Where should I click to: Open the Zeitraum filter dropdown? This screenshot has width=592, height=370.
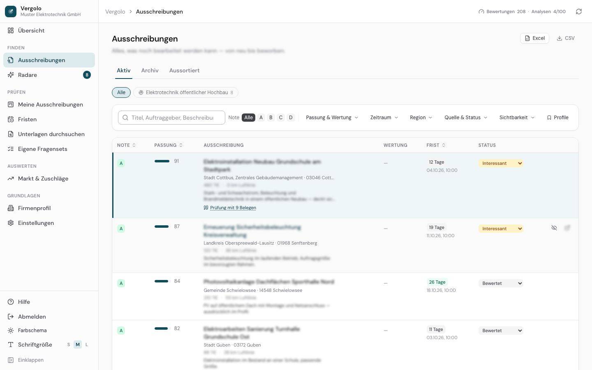(x=384, y=118)
